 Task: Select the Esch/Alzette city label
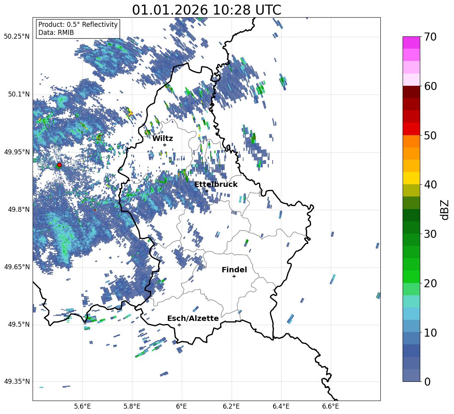coord(193,318)
